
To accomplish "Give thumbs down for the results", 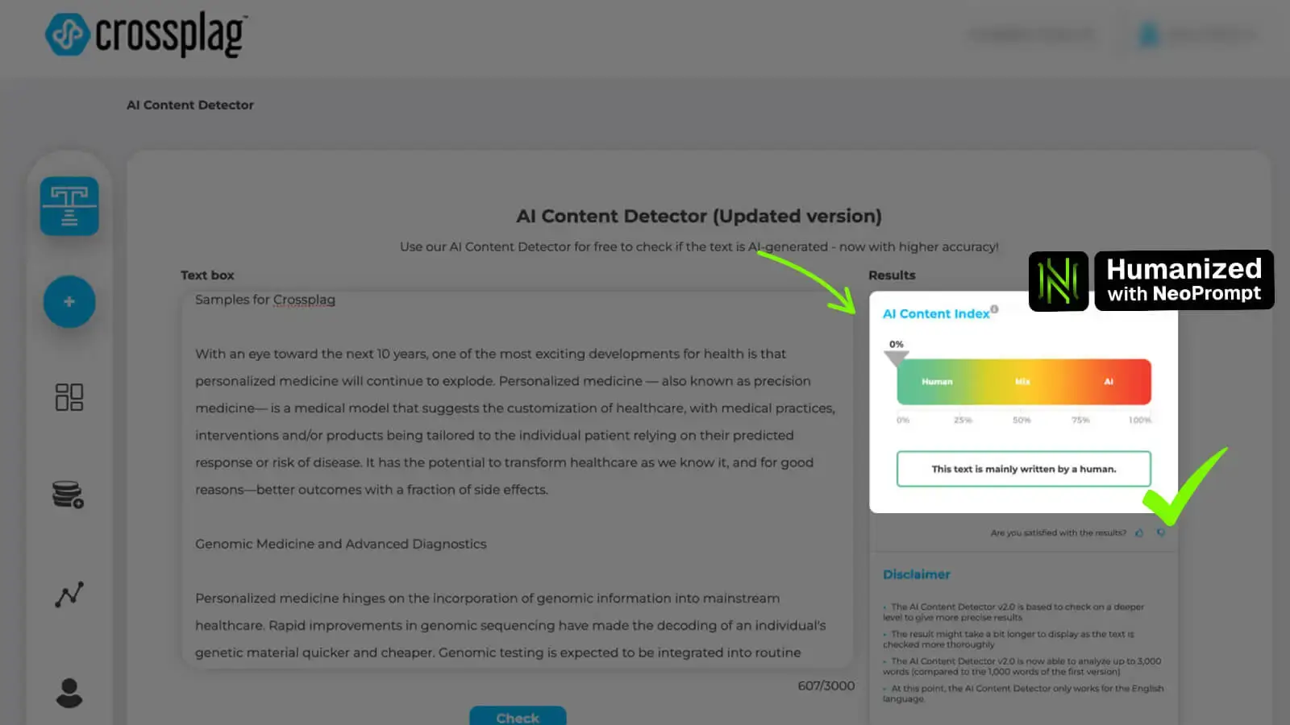I will (x=1161, y=532).
